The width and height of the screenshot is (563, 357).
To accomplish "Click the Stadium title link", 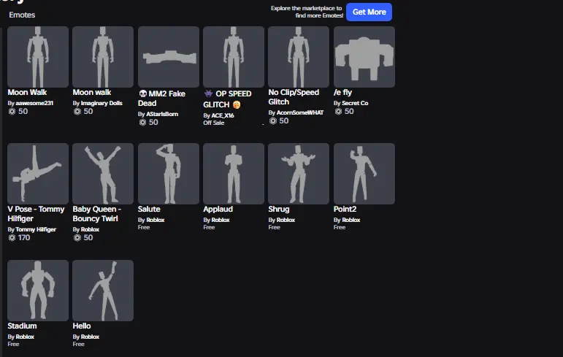I will point(22,326).
